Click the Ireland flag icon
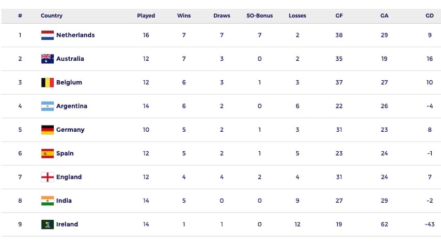 coord(48,224)
